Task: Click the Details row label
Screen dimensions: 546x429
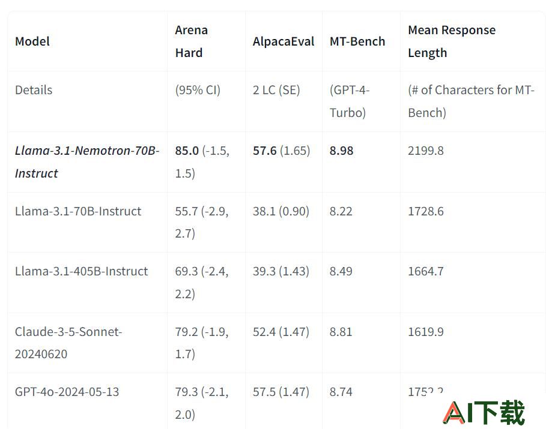Action: click(34, 90)
